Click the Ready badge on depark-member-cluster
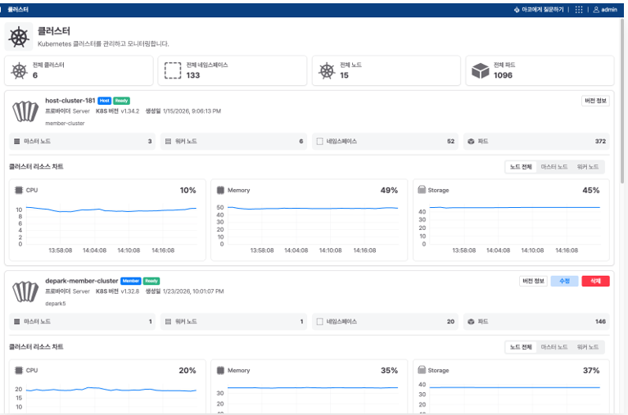Image resolution: width=628 pixels, height=415 pixels. [x=151, y=282]
